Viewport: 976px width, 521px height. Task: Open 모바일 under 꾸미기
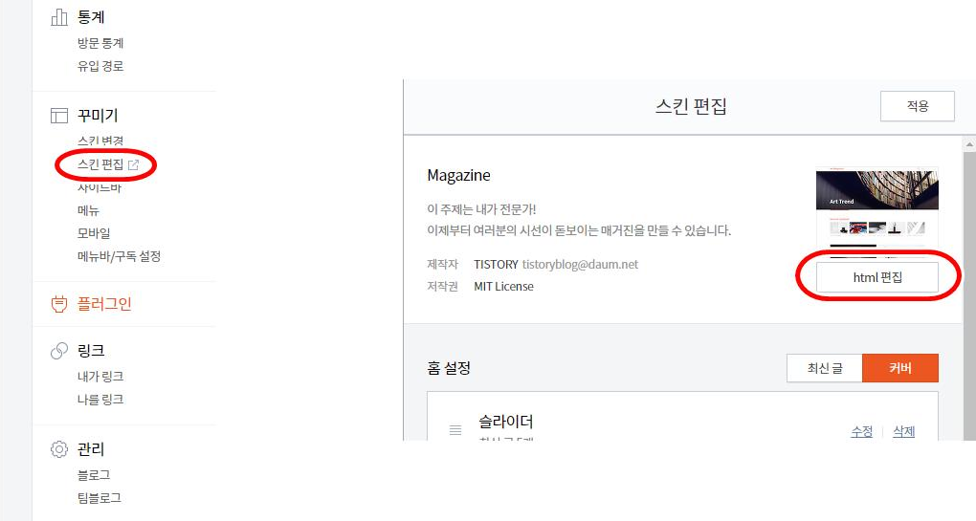click(94, 233)
